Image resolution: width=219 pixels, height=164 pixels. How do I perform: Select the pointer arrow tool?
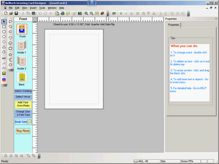(4, 22)
